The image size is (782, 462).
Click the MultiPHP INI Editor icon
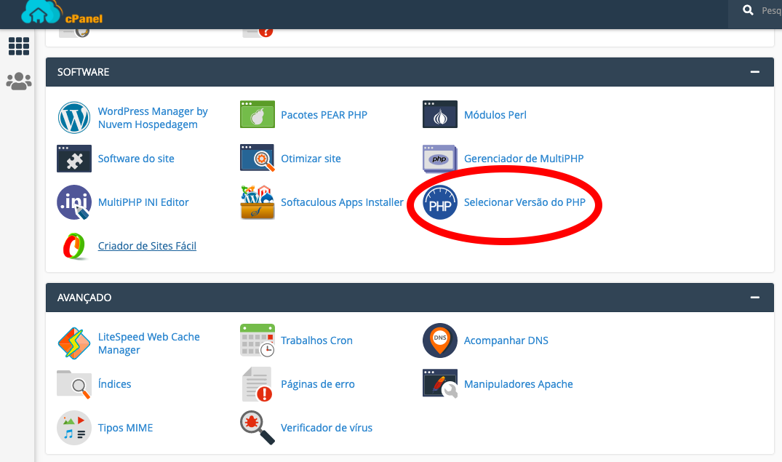pyautogui.click(x=74, y=202)
